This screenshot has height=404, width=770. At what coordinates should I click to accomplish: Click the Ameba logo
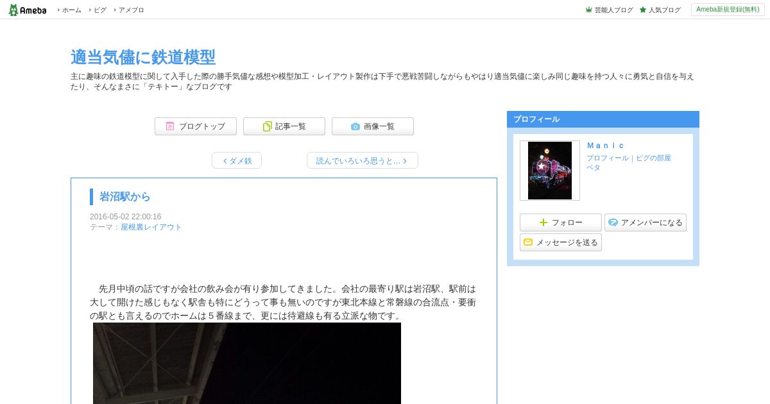(x=28, y=10)
